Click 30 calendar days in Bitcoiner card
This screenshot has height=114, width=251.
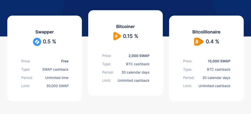(136, 72)
